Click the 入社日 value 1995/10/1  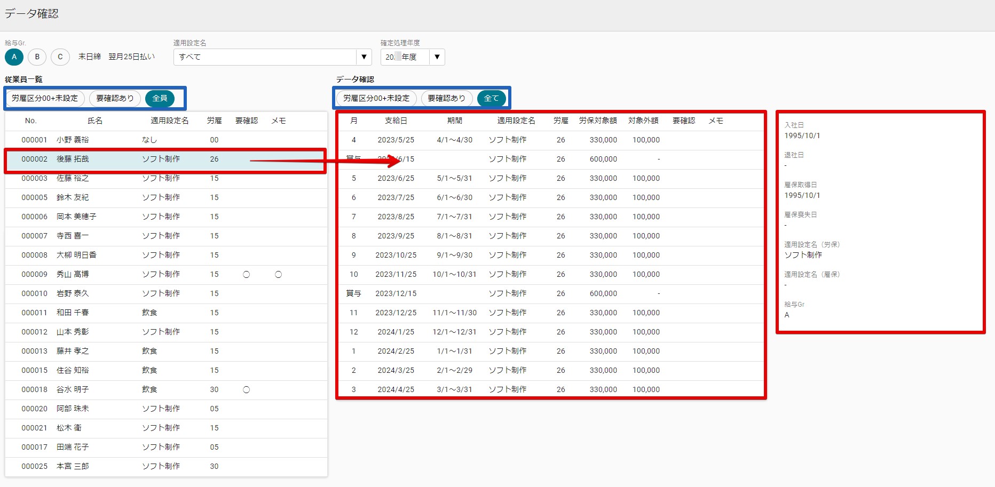[802, 135]
